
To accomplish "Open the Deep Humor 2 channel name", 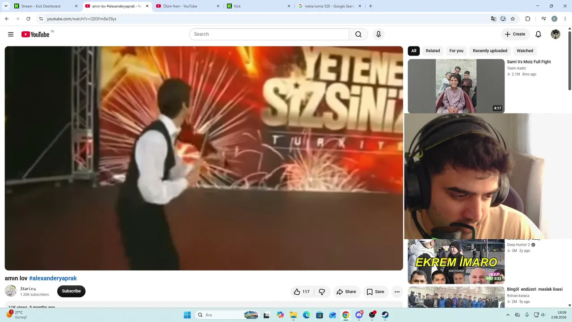I will (518, 245).
